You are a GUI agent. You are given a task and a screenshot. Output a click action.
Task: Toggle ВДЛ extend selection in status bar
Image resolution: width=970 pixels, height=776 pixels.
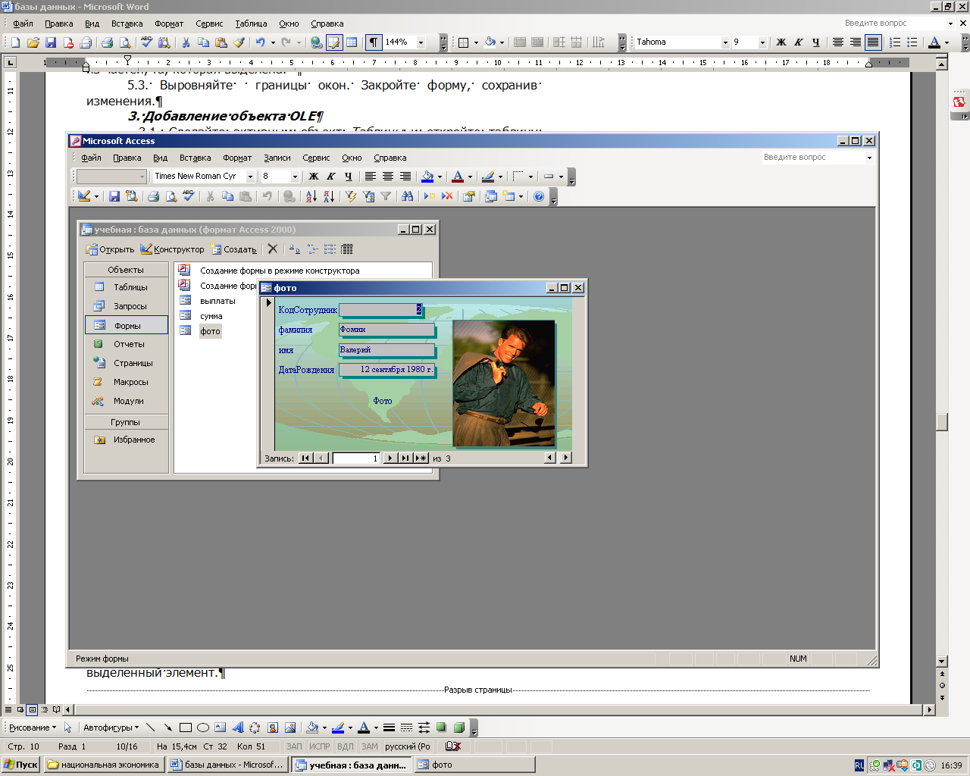pyautogui.click(x=346, y=746)
